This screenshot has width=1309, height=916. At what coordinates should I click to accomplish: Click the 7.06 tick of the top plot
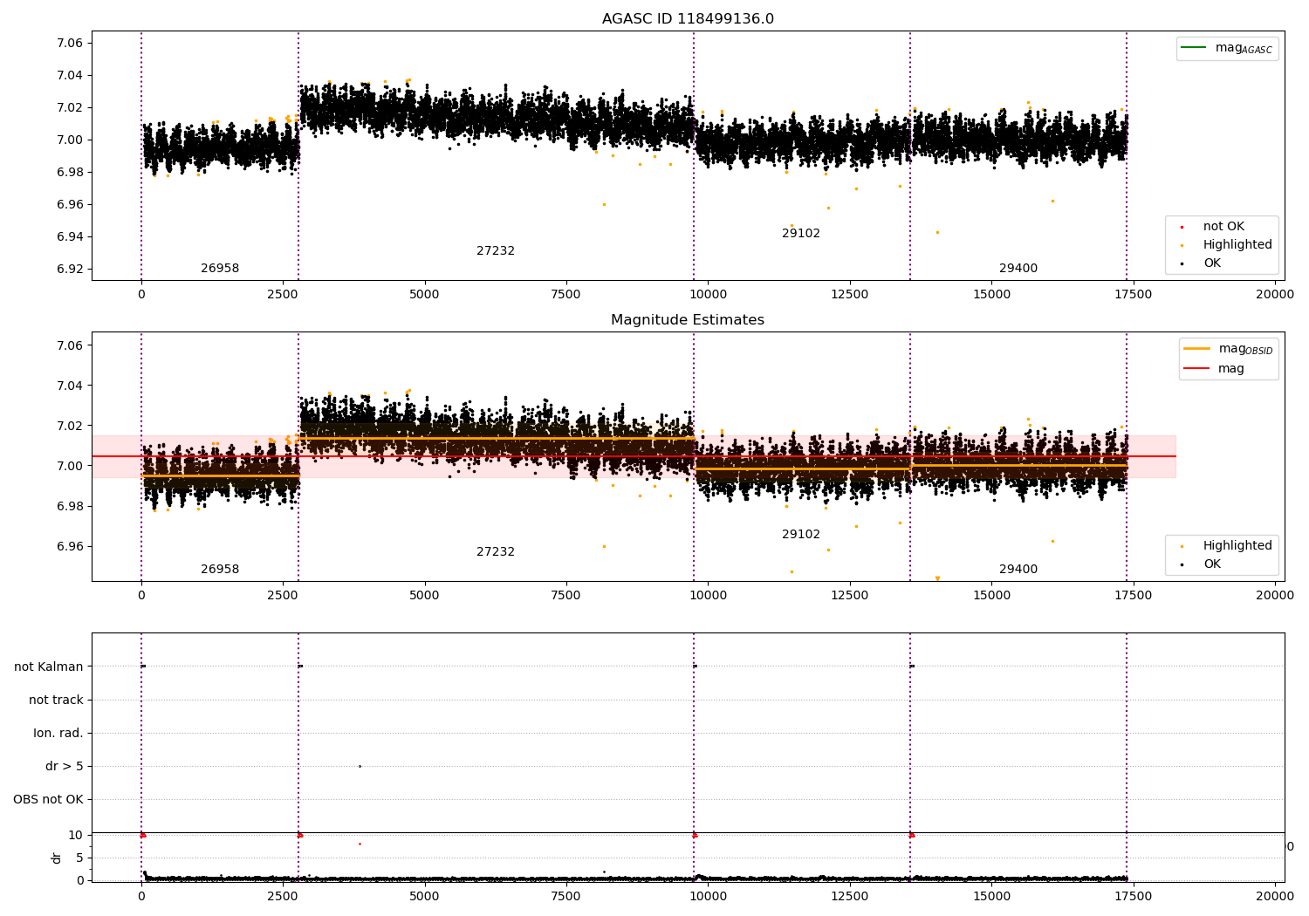point(71,44)
